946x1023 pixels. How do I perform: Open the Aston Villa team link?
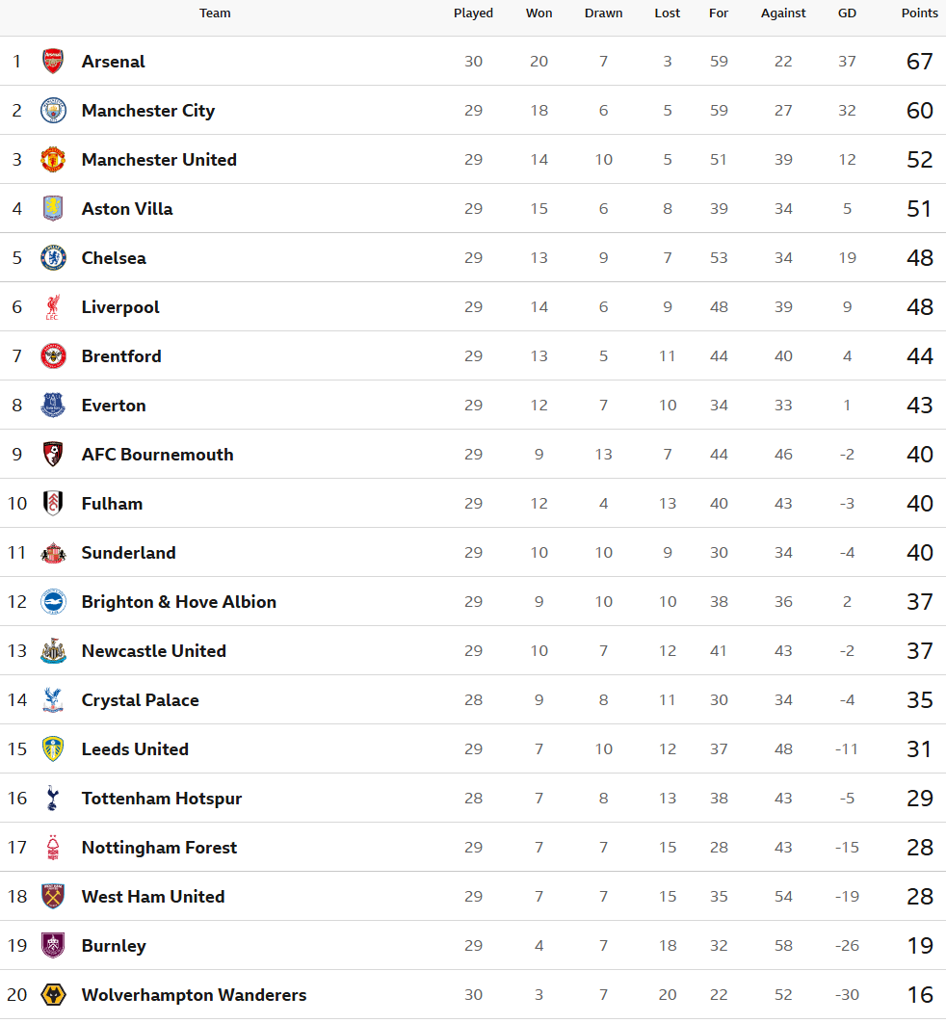click(x=127, y=209)
